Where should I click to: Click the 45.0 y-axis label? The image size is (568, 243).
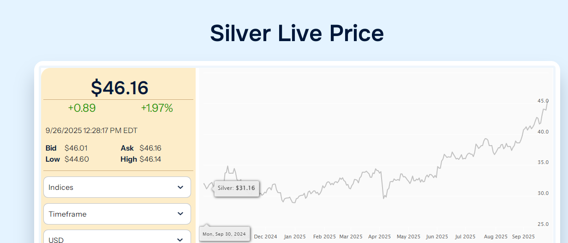(543, 101)
